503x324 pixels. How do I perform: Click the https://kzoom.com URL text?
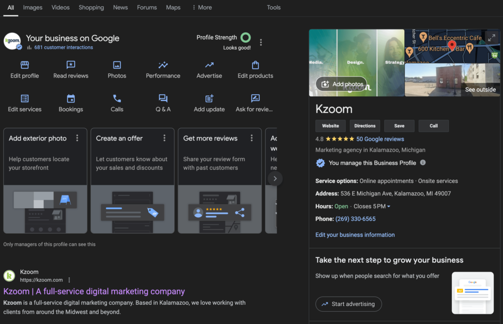point(41,280)
